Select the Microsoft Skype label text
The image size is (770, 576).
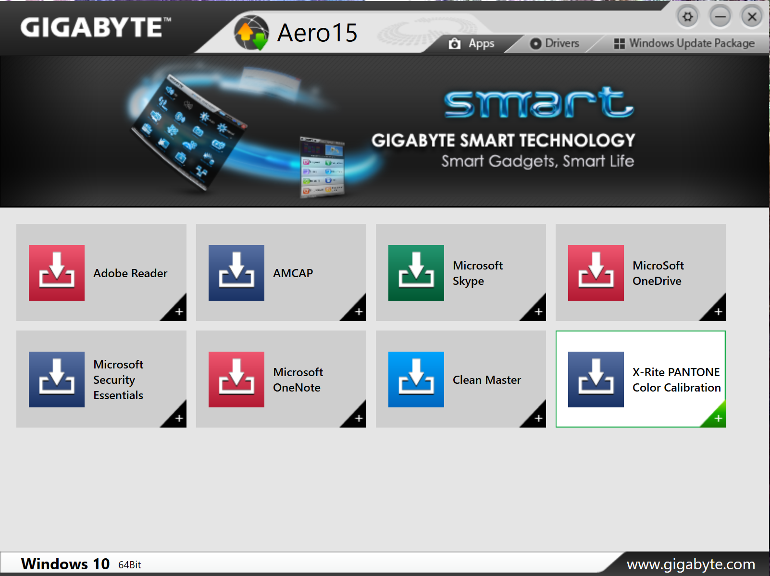click(x=478, y=273)
